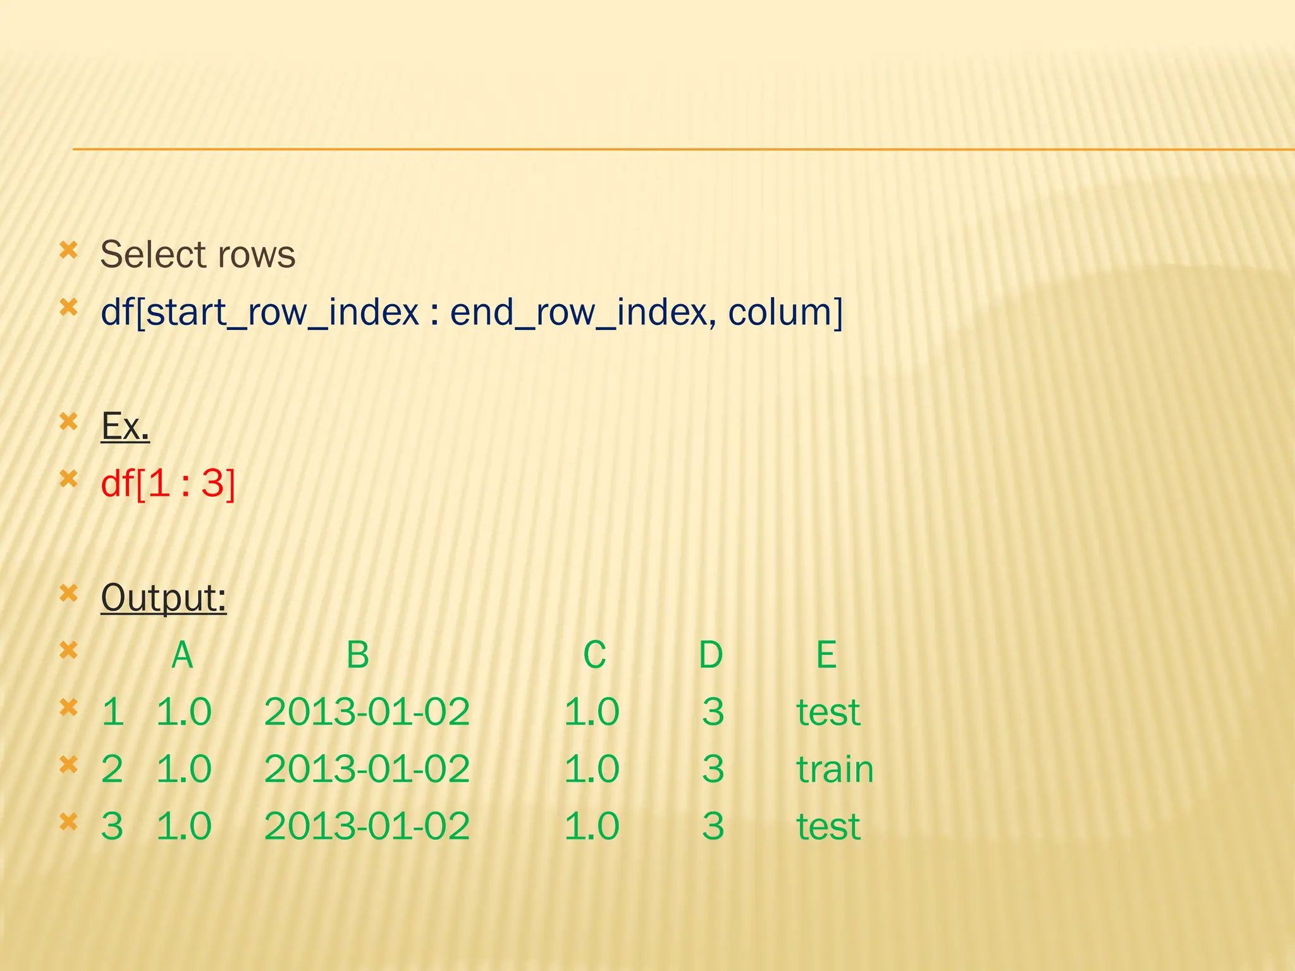
Task: Click the D value 3 in row 3
Action: pyautogui.click(x=713, y=826)
